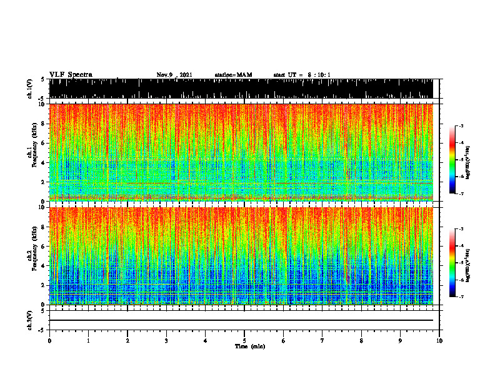Click the "start UT = 8 : 10: 1" text

(302, 75)
